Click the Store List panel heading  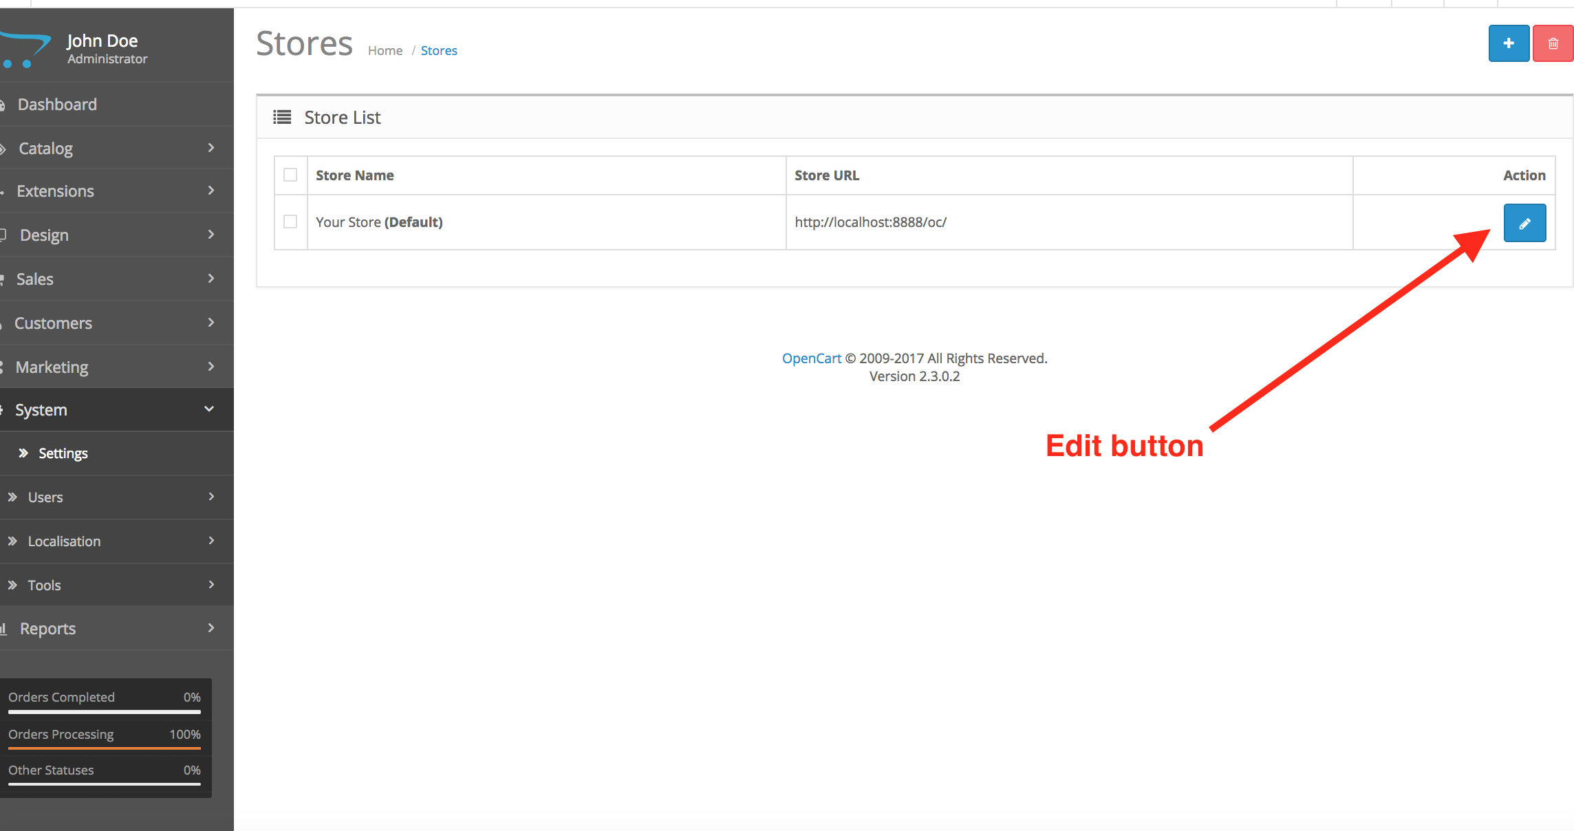[x=343, y=118]
